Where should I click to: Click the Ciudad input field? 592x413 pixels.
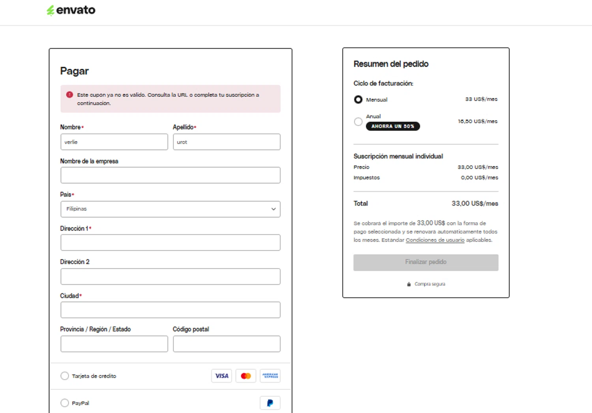pos(170,310)
